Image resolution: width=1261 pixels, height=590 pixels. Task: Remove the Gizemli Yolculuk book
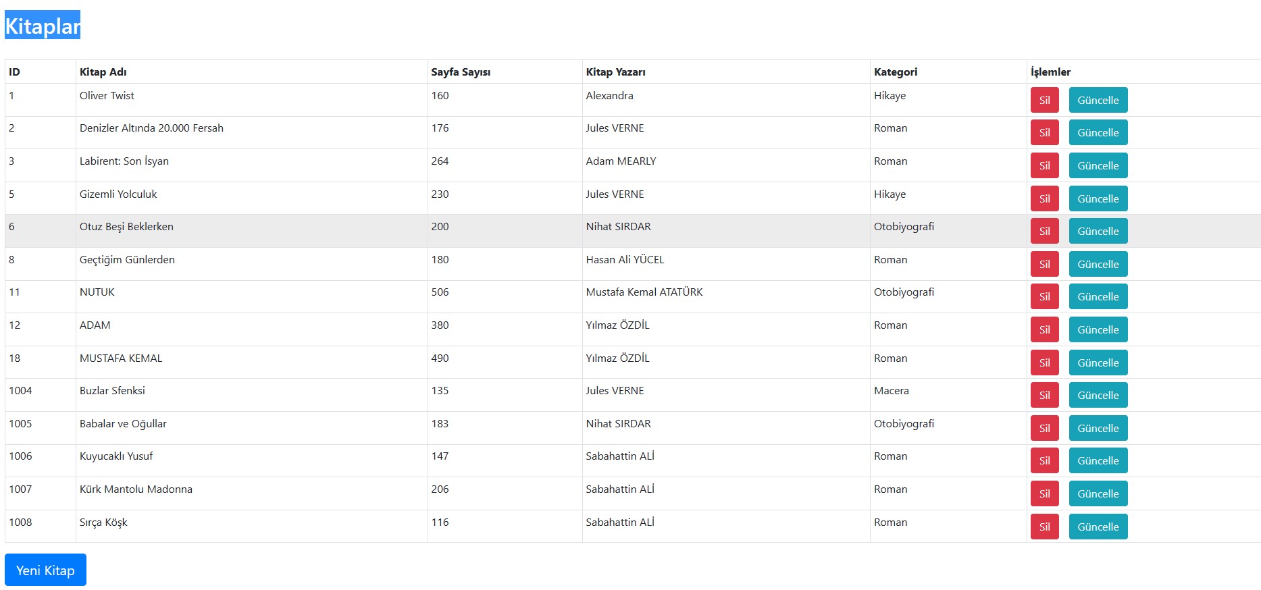[1044, 199]
